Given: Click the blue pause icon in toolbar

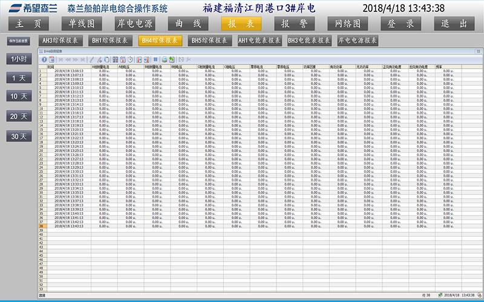Looking at the screenshot, I should (x=155, y=60).
